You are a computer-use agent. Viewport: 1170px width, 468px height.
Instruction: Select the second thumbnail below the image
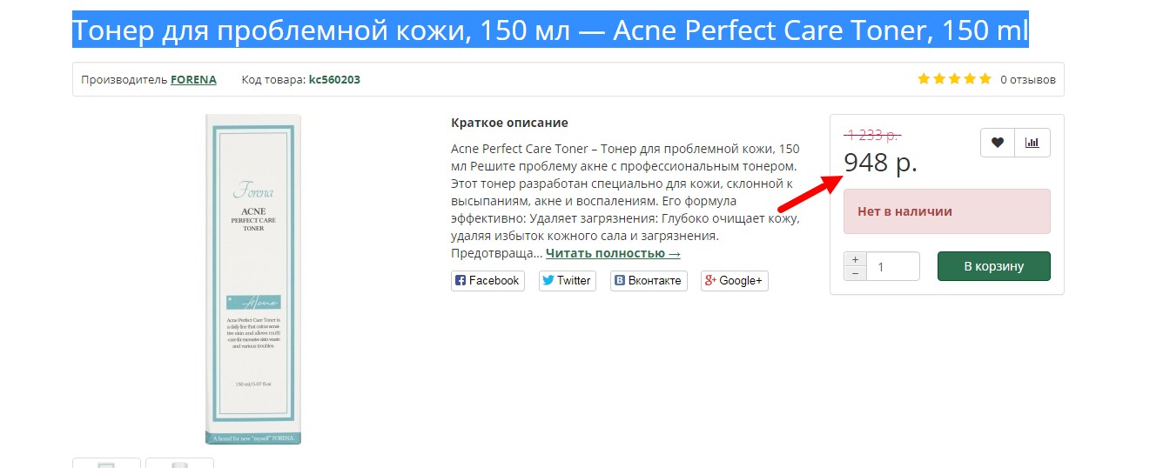click(179, 463)
